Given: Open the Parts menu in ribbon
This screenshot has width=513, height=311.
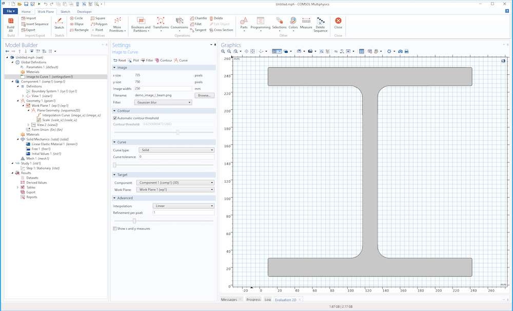Looking at the screenshot, I should click(x=244, y=25).
